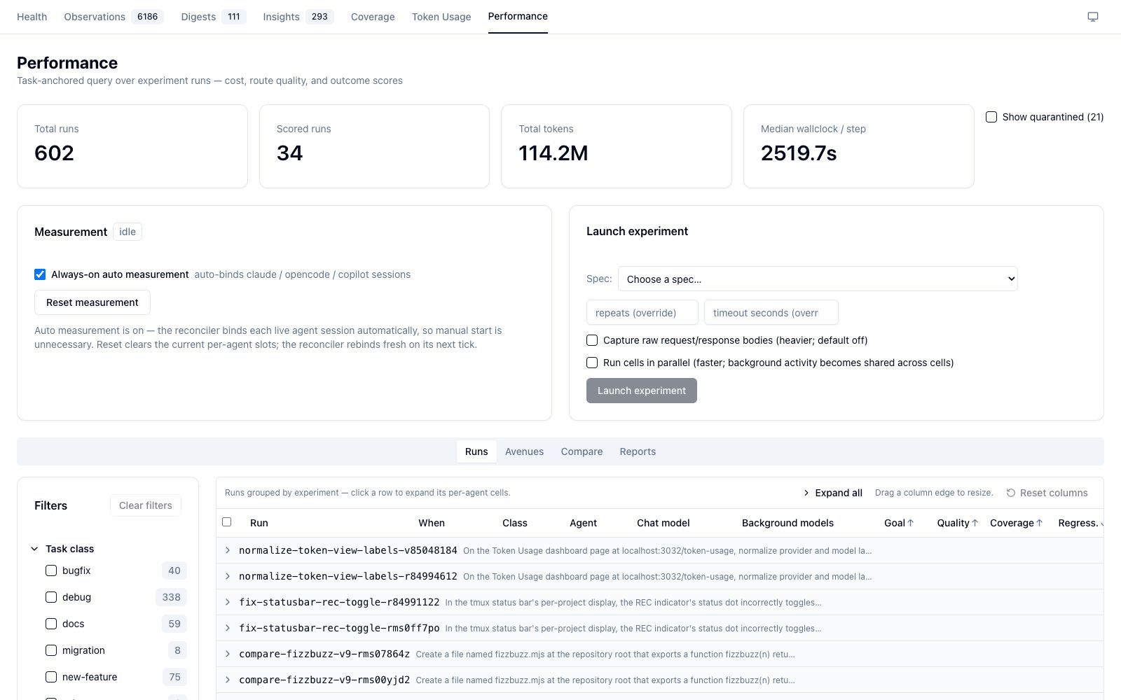Enable Capture raw request/response bodies
Viewport: 1121px width, 700px height.
tap(592, 340)
